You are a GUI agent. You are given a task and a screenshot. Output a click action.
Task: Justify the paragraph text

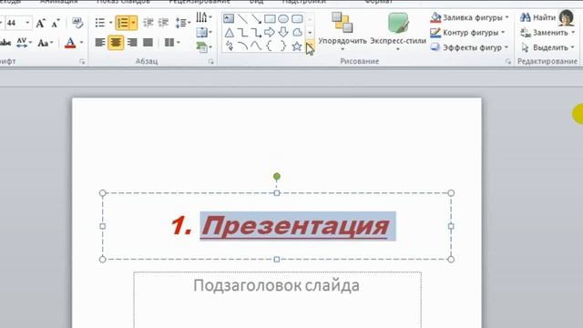(148, 43)
